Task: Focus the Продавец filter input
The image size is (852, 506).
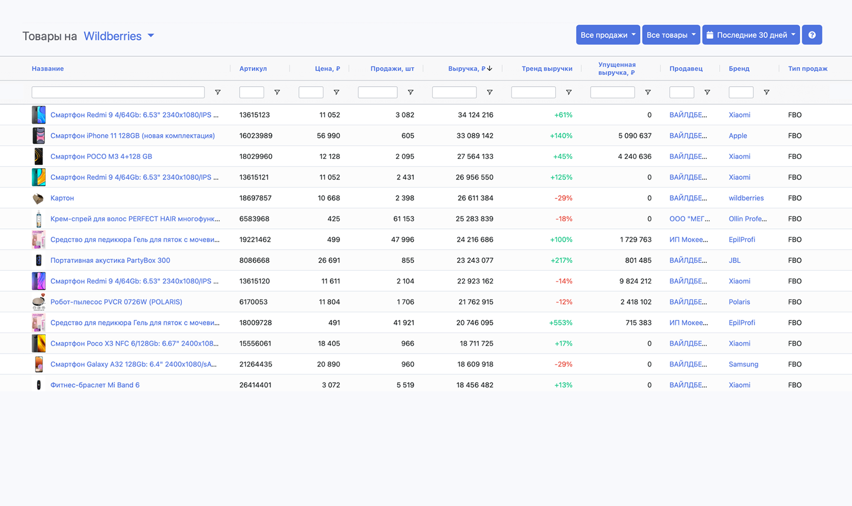Action: [x=682, y=92]
